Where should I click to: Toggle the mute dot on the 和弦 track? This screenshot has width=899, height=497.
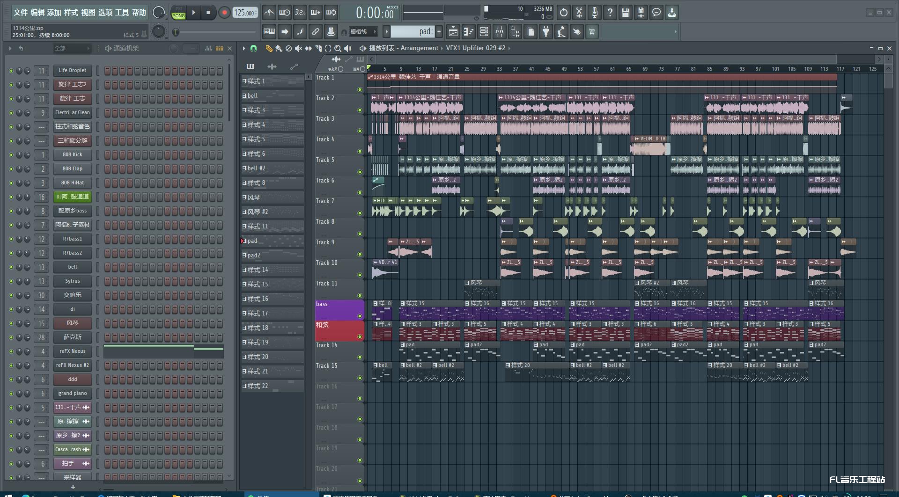click(x=360, y=336)
